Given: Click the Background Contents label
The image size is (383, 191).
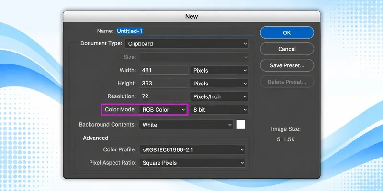Looking at the screenshot, I should click(x=107, y=125).
